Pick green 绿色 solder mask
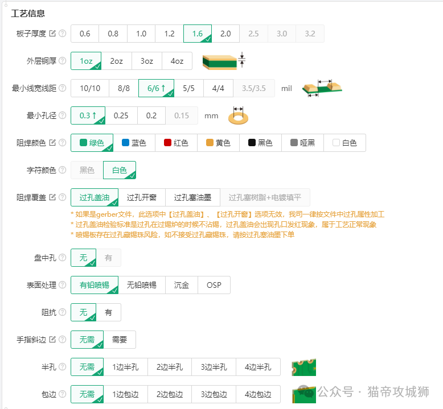443x409 pixels. pyautogui.click(x=92, y=143)
